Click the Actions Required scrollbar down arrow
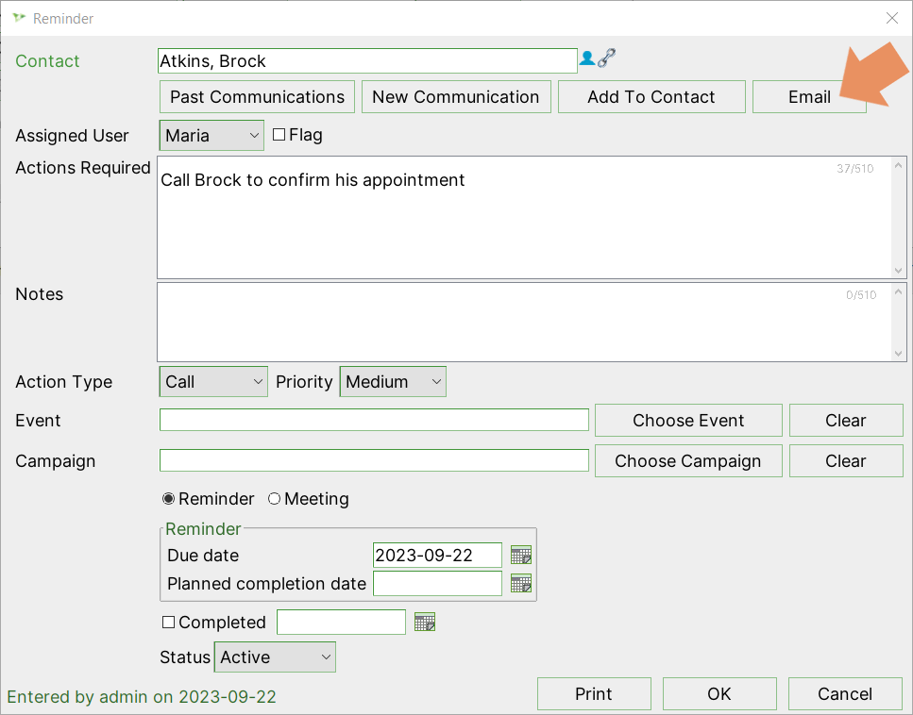 [x=899, y=270]
